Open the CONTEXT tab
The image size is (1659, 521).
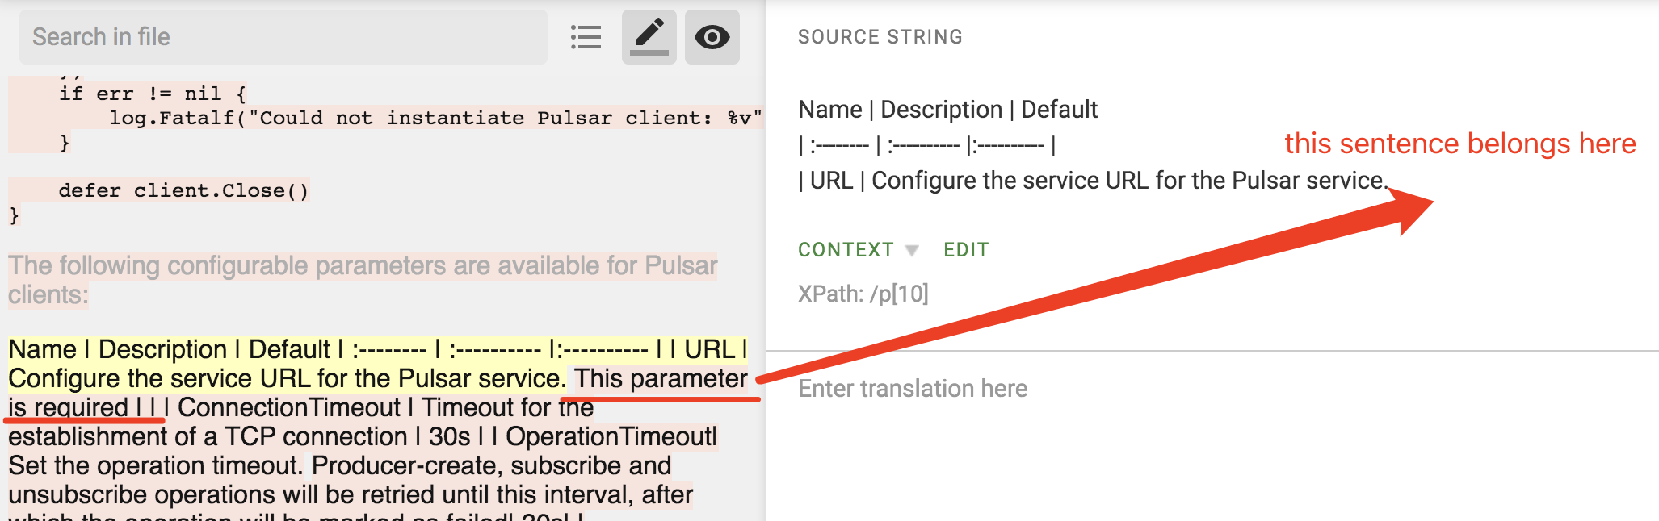click(846, 250)
